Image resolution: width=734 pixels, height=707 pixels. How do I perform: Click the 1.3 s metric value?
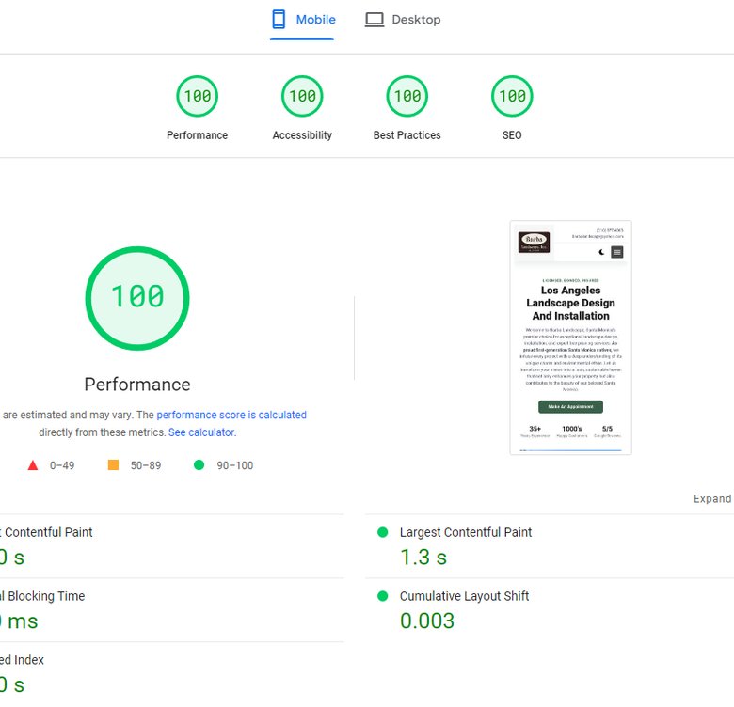click(423, 558)
